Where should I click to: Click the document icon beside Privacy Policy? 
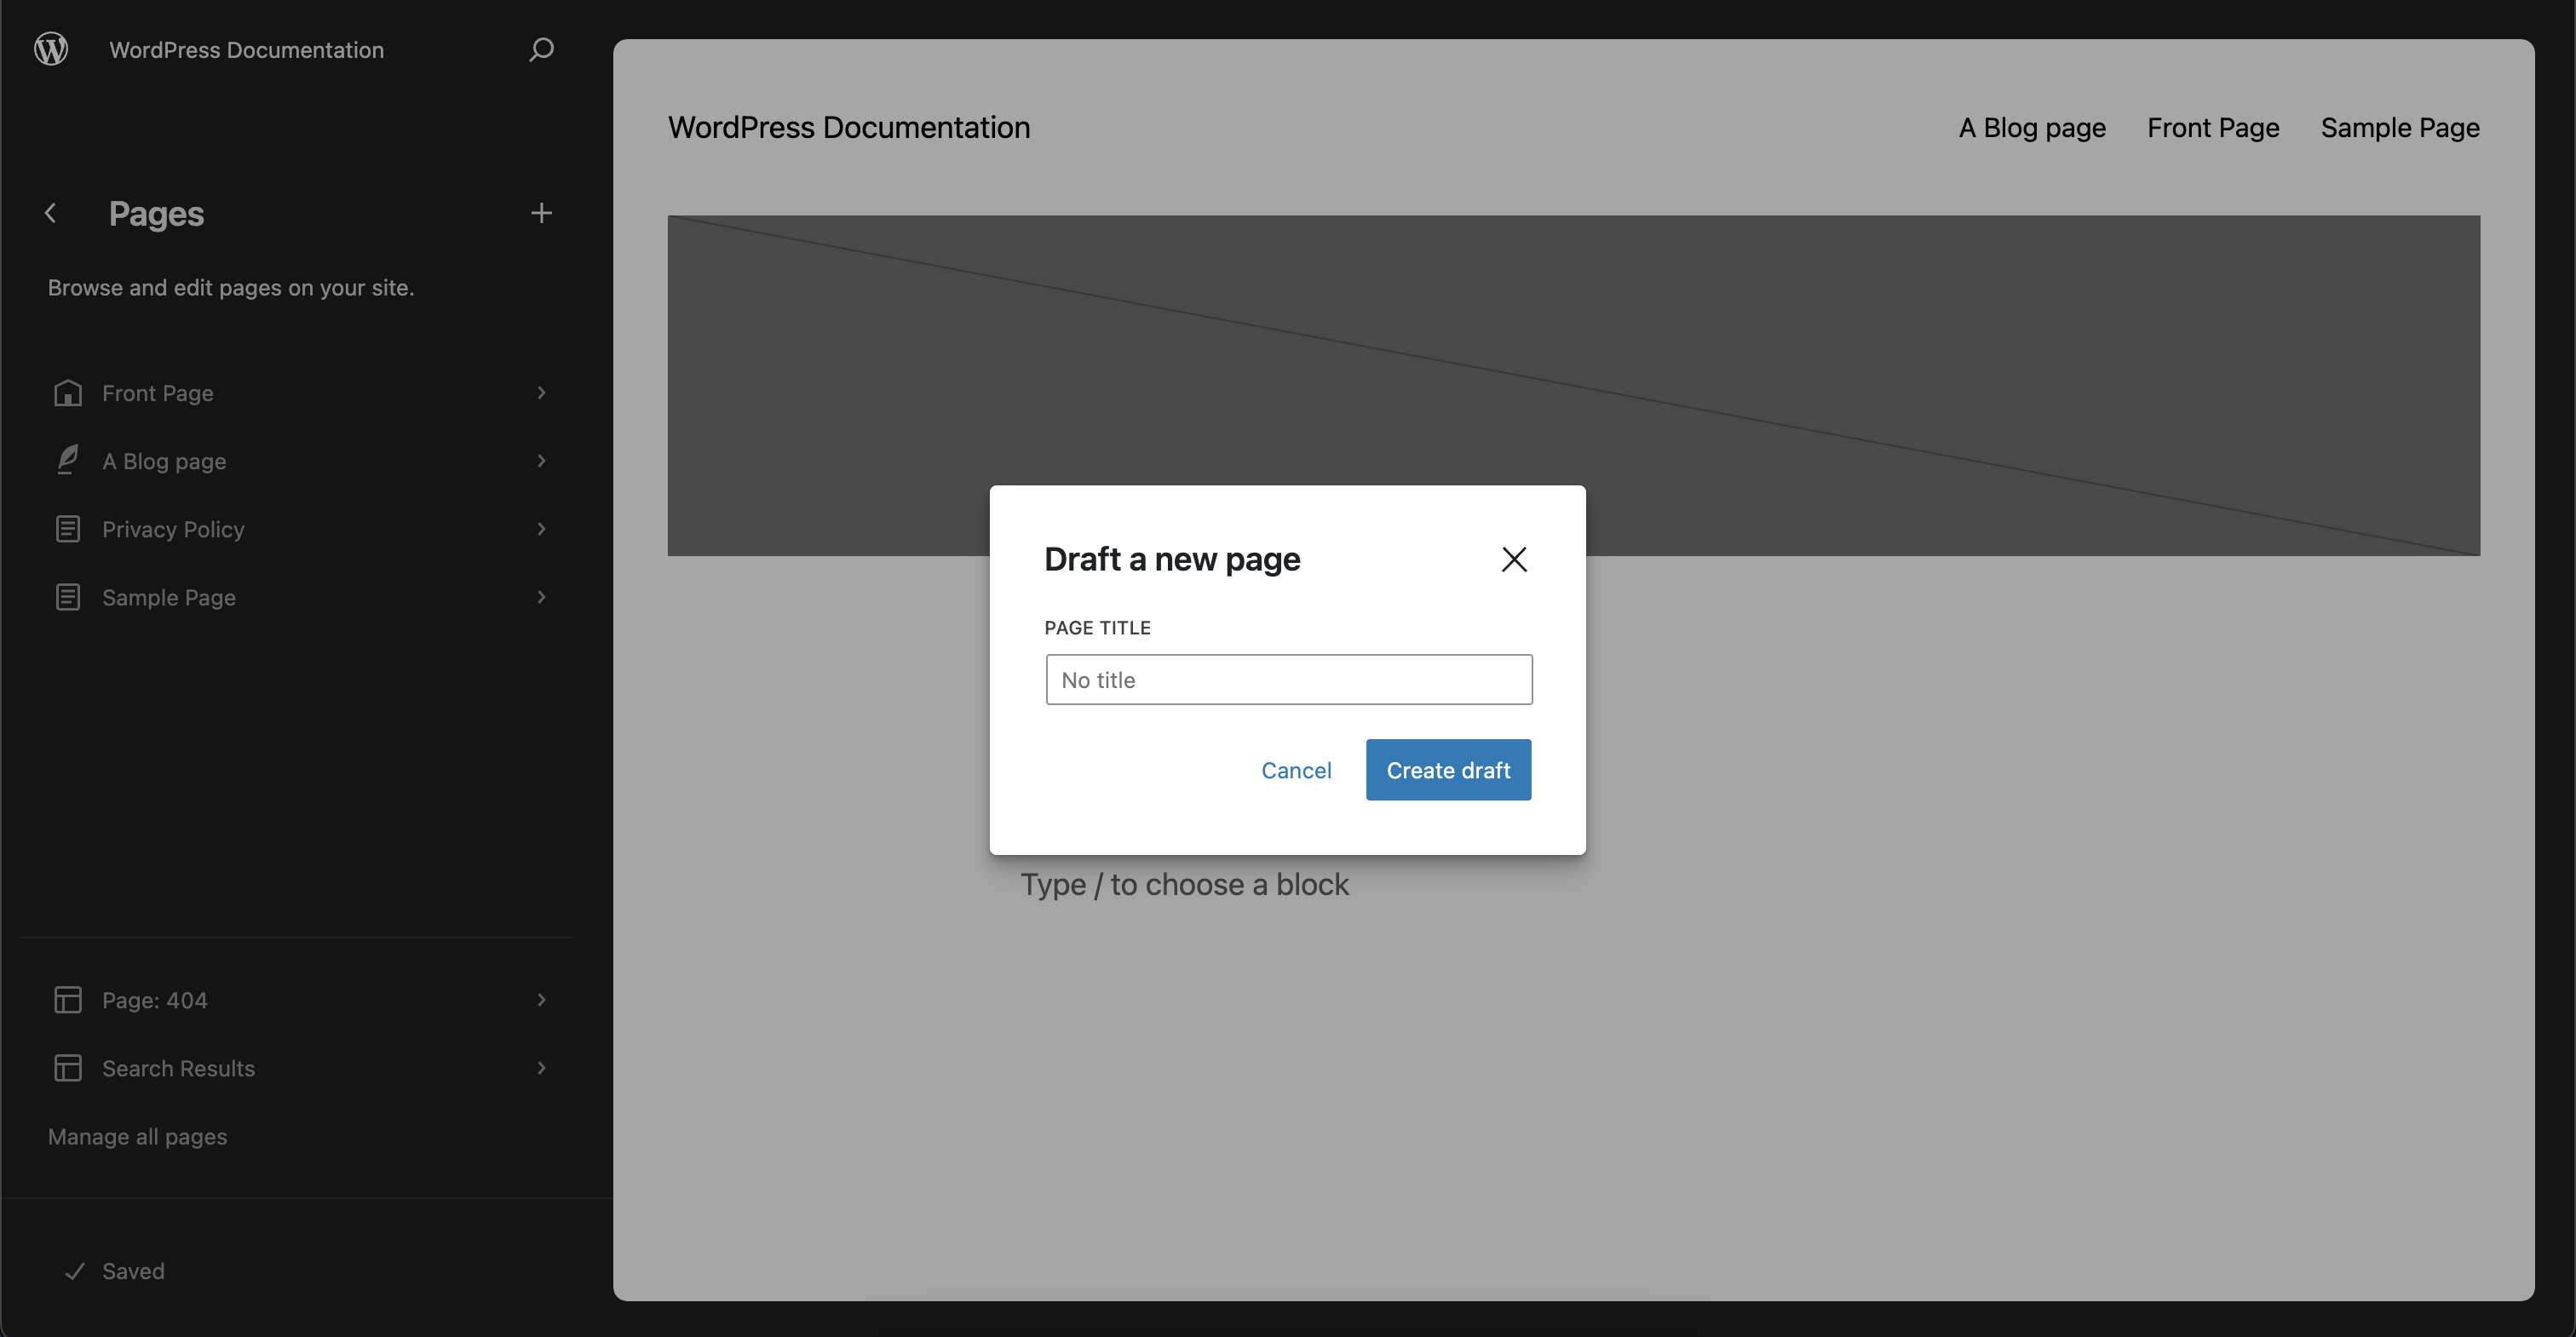68,529
